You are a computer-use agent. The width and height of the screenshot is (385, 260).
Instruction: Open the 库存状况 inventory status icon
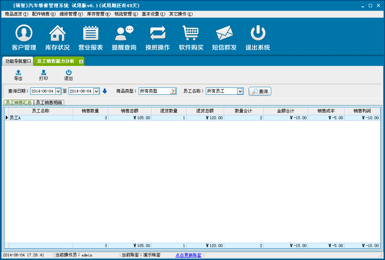pos(57,34)
